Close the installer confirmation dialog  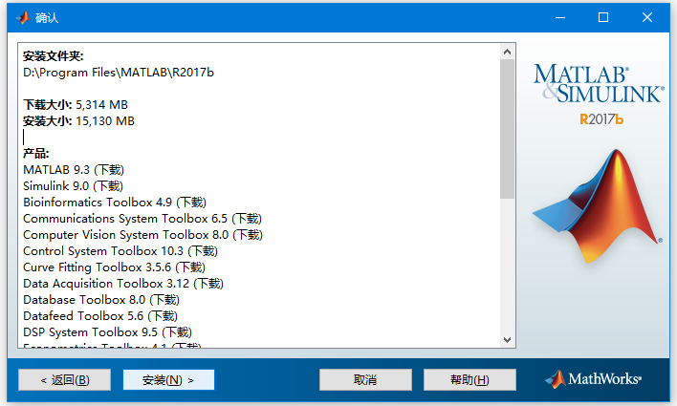click(x=648, y=17)
